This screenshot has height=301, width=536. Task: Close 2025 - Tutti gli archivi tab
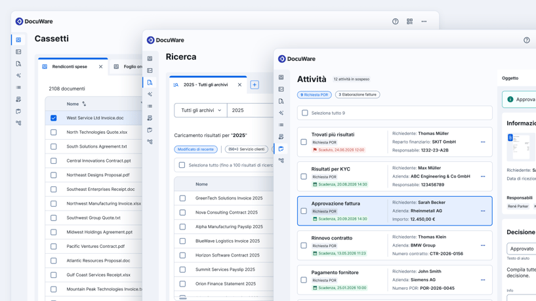click(x=239, y=85)
